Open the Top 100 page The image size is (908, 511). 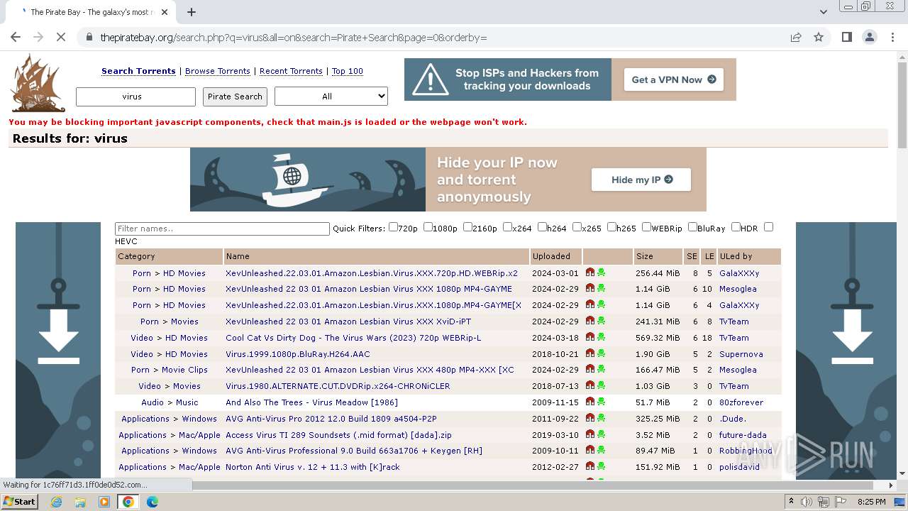click(348, 71)
